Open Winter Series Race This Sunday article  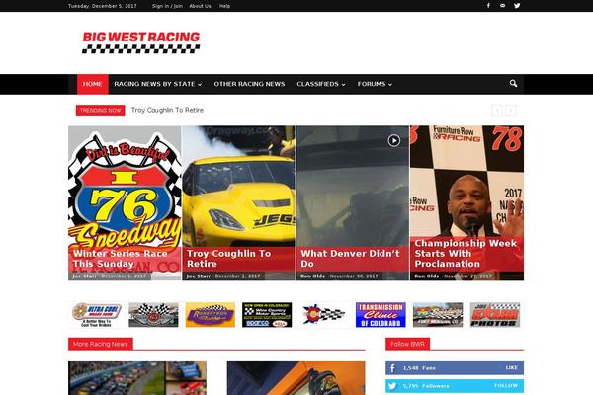(120, 259)
